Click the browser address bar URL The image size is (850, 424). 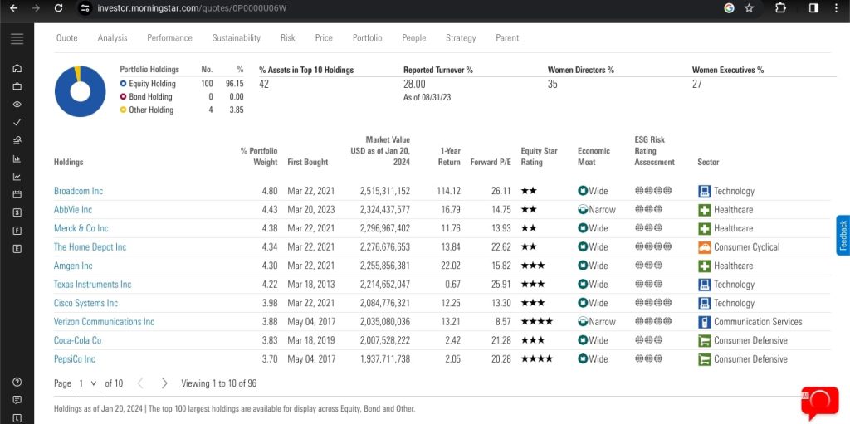tap(191, 8)
